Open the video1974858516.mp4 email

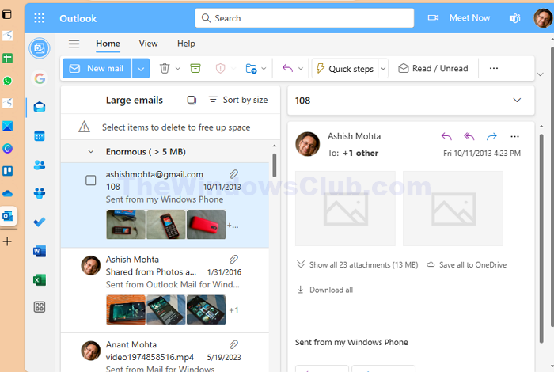tap(165, 353)
